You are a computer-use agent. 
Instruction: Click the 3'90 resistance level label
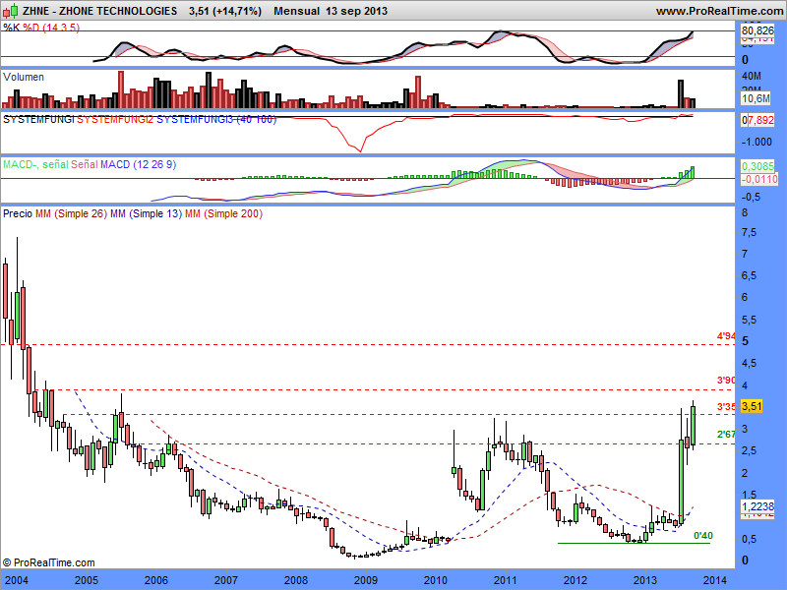726,381
